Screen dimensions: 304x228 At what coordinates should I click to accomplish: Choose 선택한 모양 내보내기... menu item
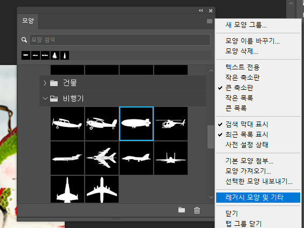(258, 181)
